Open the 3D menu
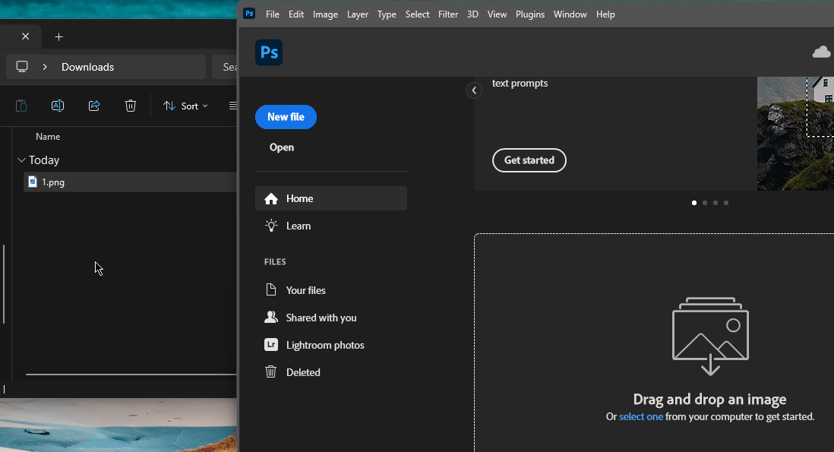The image size is (834, 452). (x=472, y=14)
